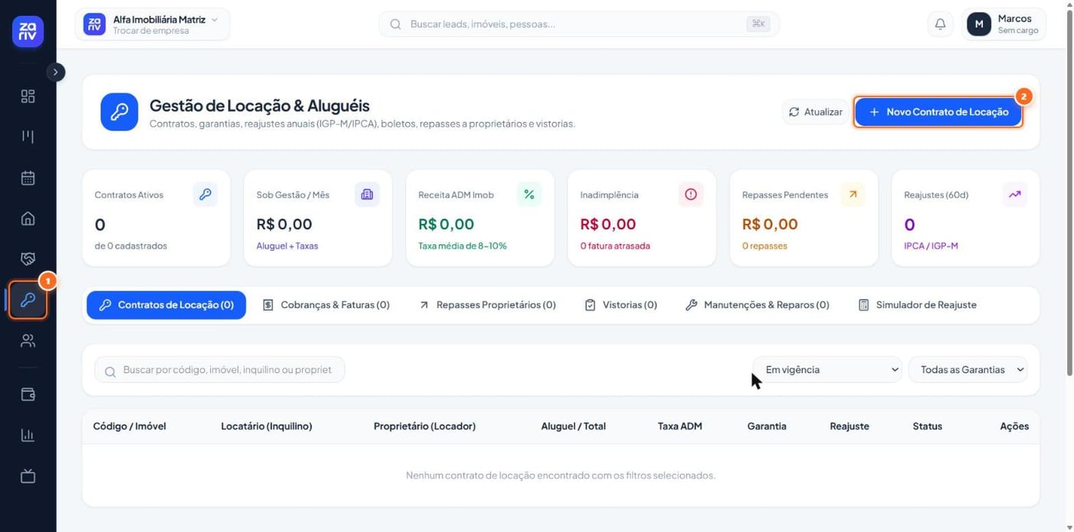Click de 0 cadastrados text
The image size is (1074, 532).
tap(130, 246)
